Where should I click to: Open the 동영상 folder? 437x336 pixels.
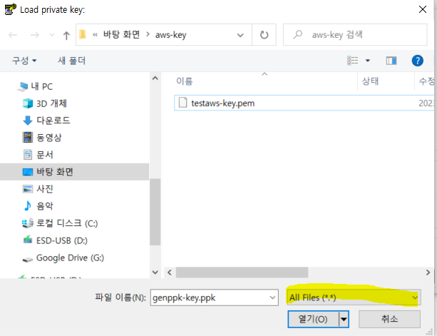coord(42,138)
